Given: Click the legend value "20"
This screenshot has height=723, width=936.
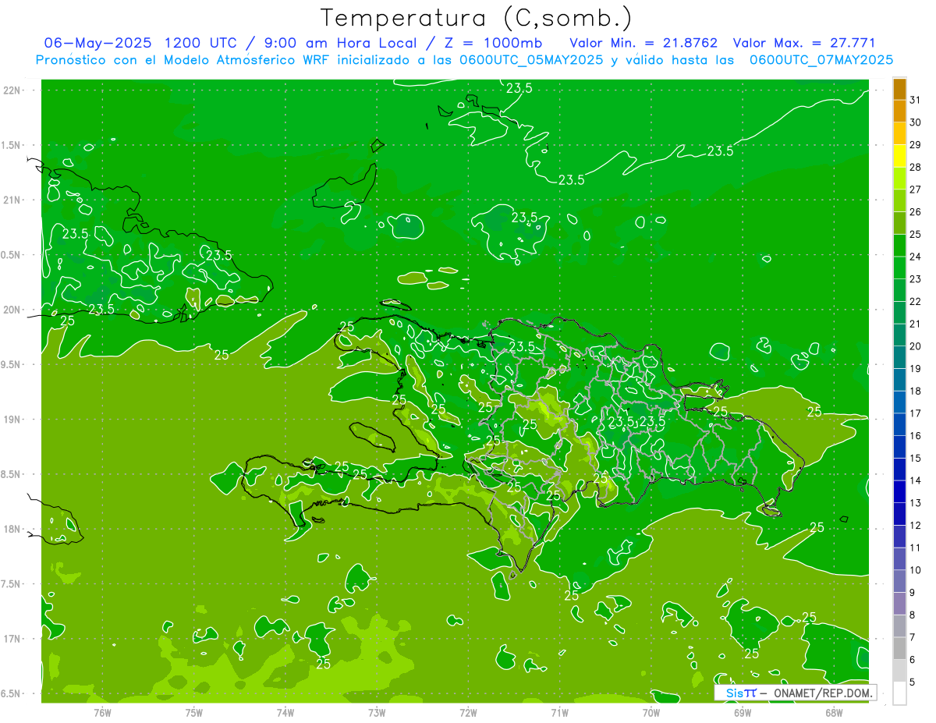Looking at the screenshot, I should point(916,346).
